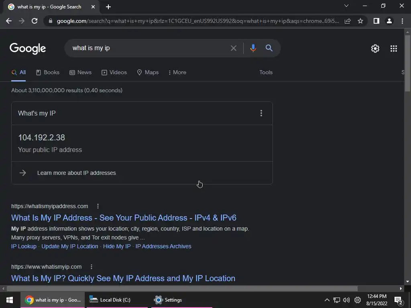Follow the Update My IP Location sitelink
Image resolution: width=411 pixels, height=308 pixels.
click(70, 247)
